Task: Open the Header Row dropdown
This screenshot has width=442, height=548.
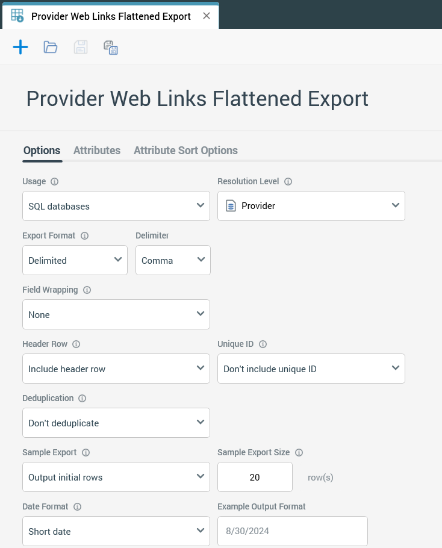Action: 116,369
